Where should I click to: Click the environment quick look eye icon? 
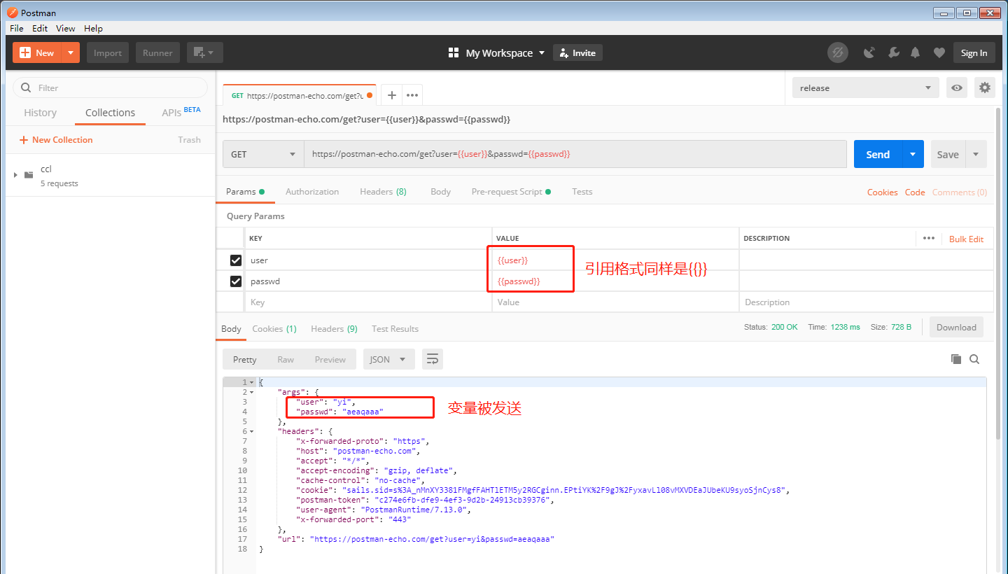click(x=957, y=87)
